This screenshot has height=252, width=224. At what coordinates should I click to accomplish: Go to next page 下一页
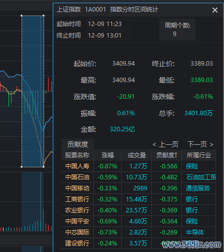coord(200,144)
